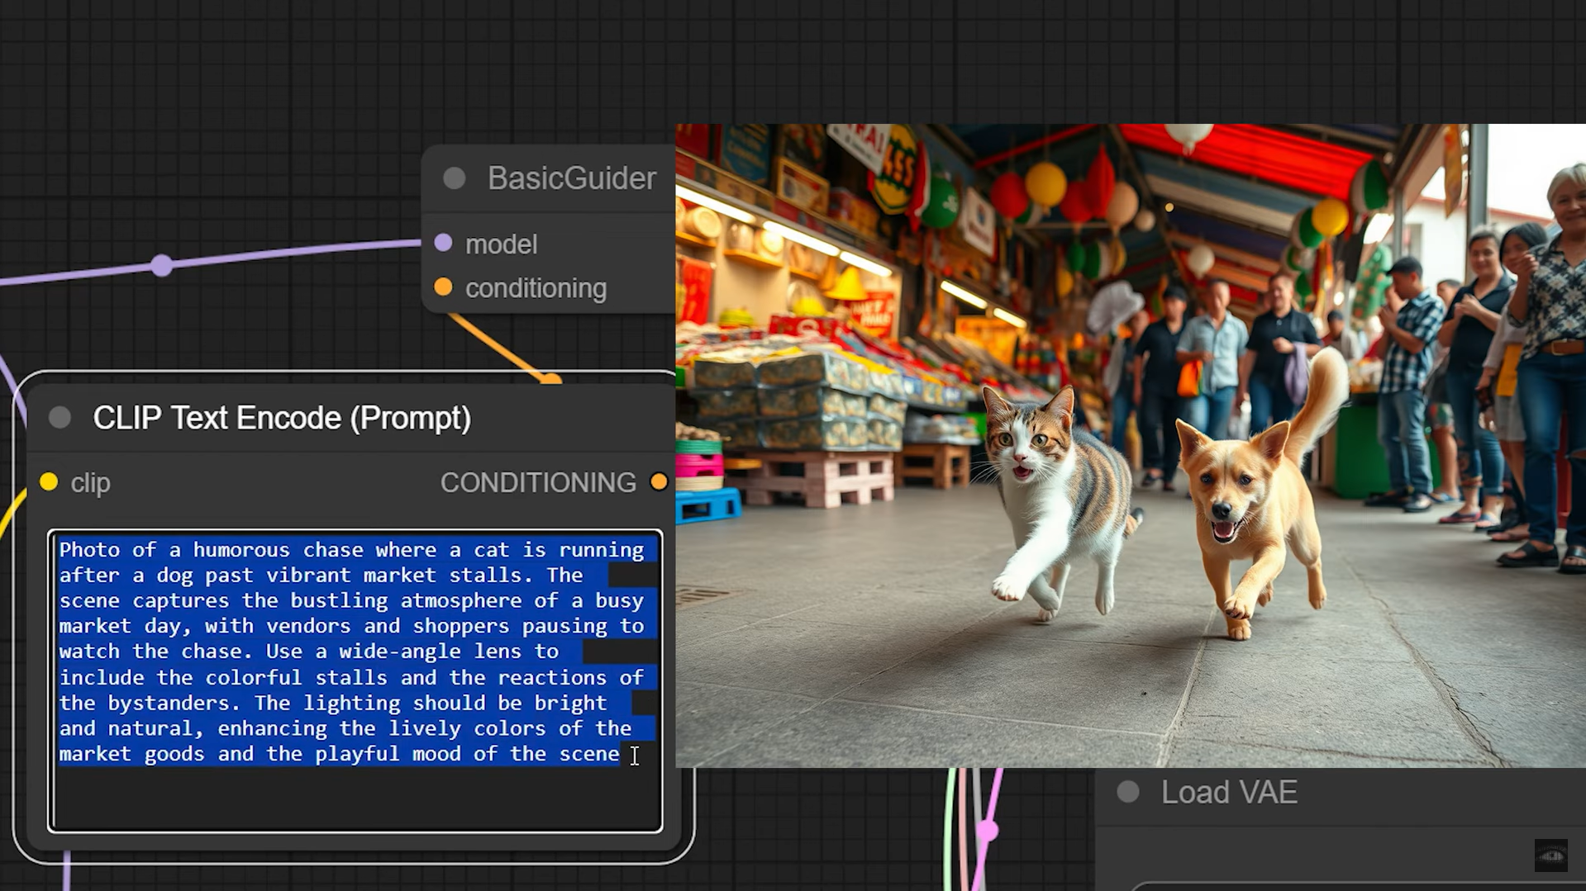The image size is (1586, 891).
Task: Select the Load VAE node by its title
Action: (1230, 792)
